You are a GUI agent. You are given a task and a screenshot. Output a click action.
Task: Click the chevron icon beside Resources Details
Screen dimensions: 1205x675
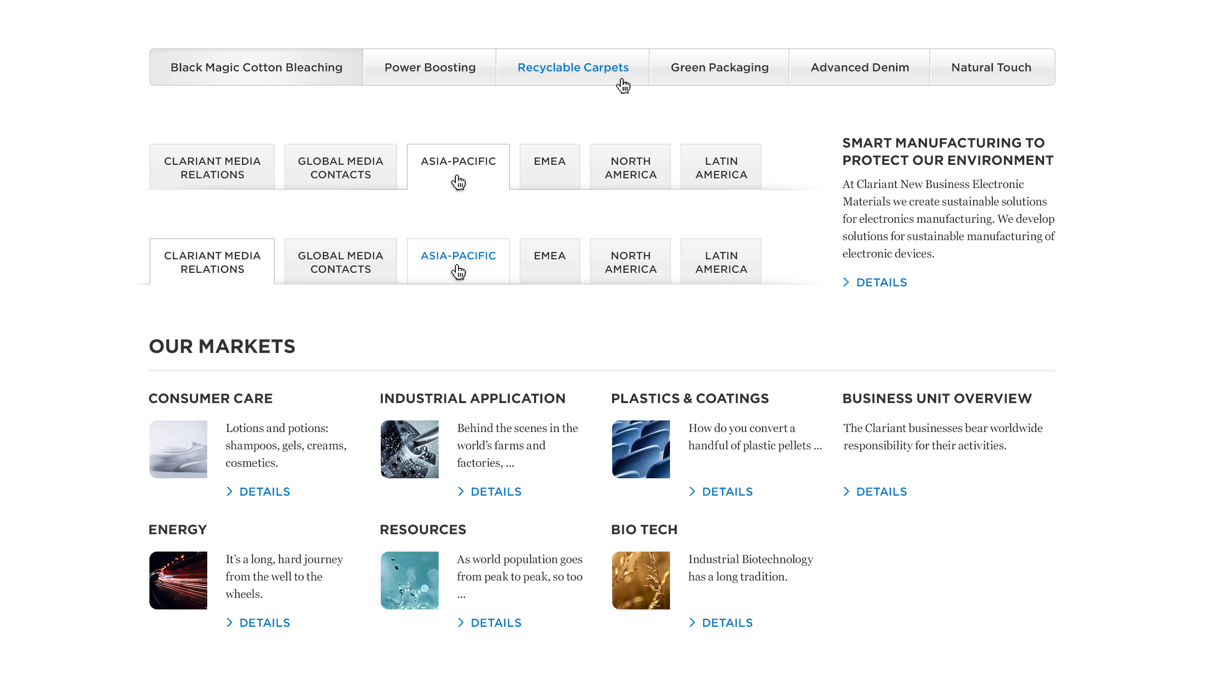[461, 623]
